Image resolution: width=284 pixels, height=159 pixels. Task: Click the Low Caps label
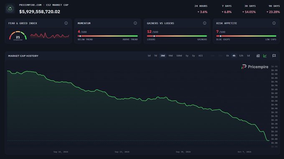click(x=271, y=40)
